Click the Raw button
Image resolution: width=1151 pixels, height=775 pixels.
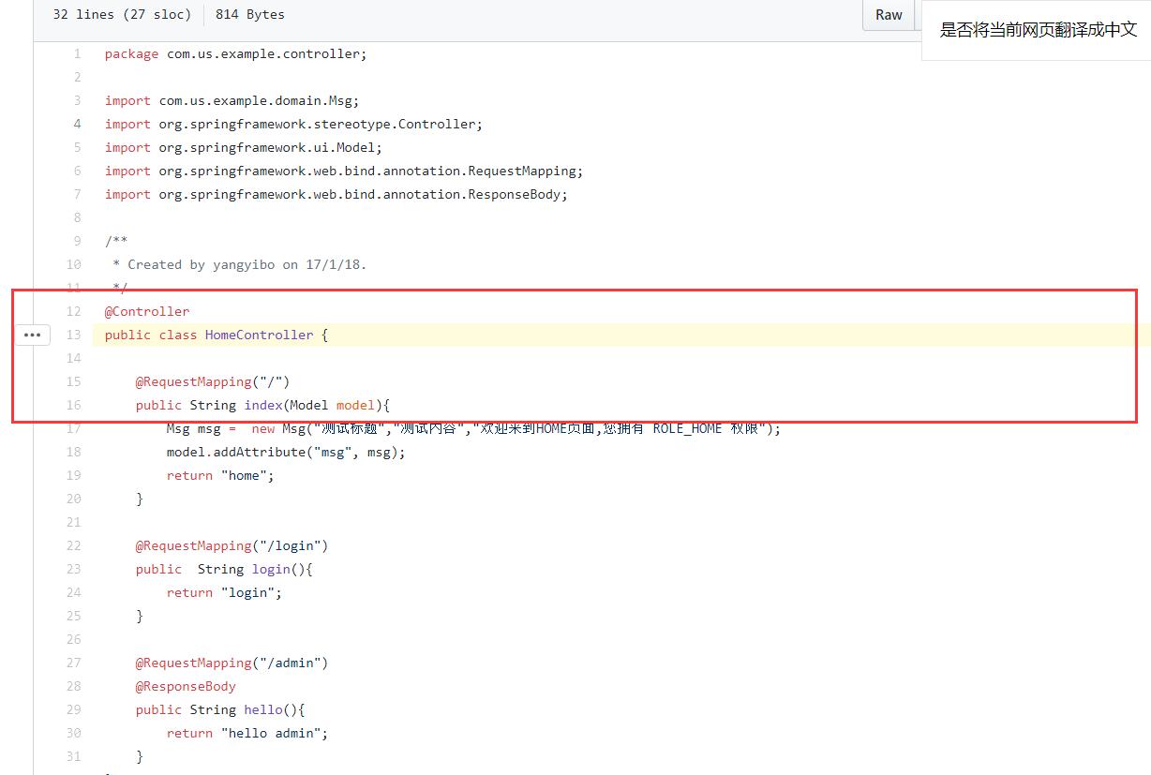pos(888,15)
